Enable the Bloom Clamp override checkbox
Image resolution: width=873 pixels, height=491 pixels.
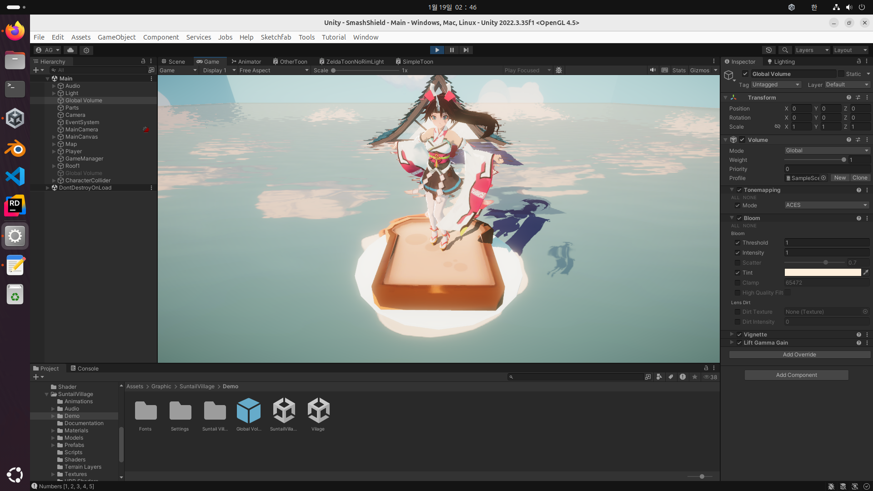(x=738, y=283)
